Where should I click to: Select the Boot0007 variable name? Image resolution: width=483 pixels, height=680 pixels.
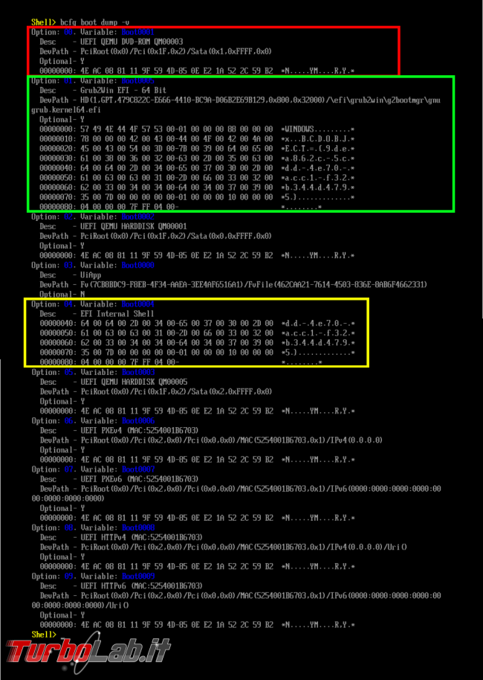137,469
